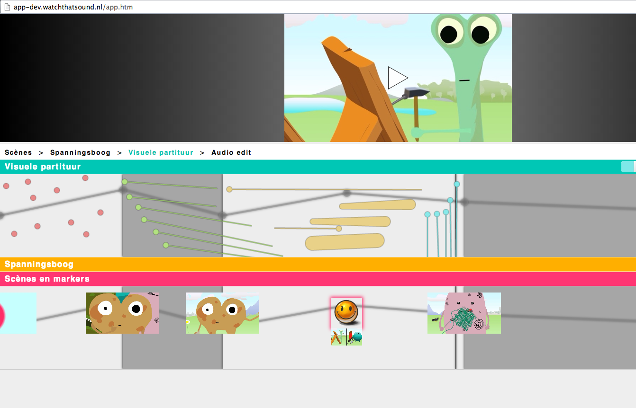Toggle the light-blue switch in Visuele partituur header
Image resolution: width=636 pixels, height=408 pixels.
[x=628, y=167]
